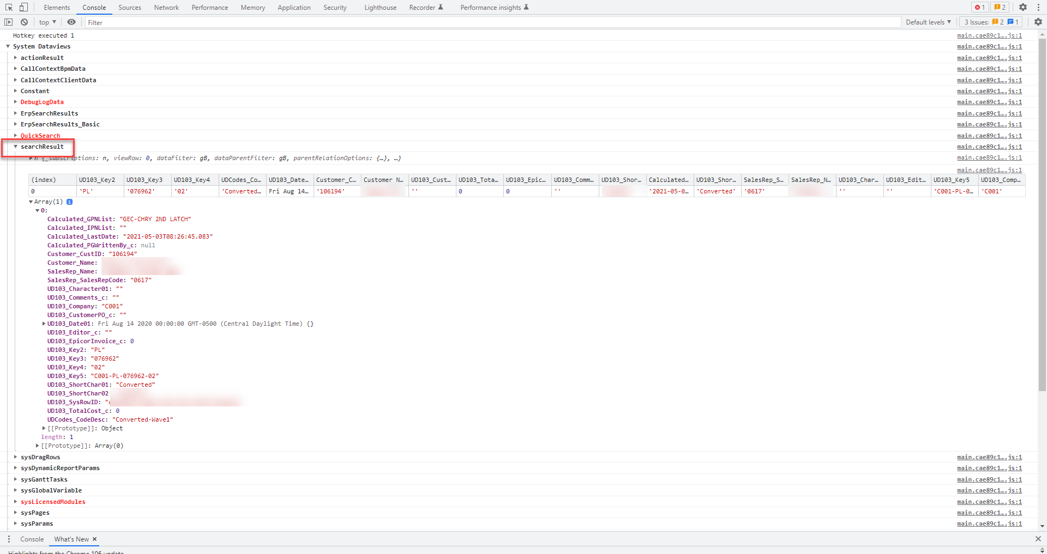Open the Default levels dropdown
This screenshot has width=1047, height=554.
[928, 22]
